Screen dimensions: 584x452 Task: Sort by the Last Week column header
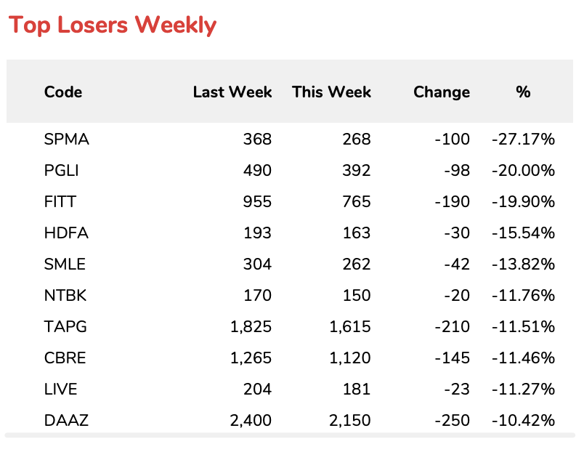(x=232, y=92)
